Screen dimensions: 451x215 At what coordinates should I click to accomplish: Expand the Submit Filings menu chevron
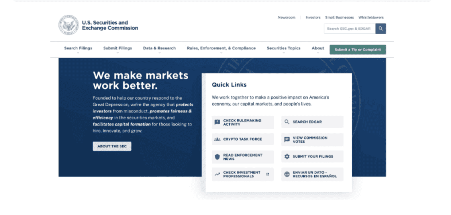(117, 53)
